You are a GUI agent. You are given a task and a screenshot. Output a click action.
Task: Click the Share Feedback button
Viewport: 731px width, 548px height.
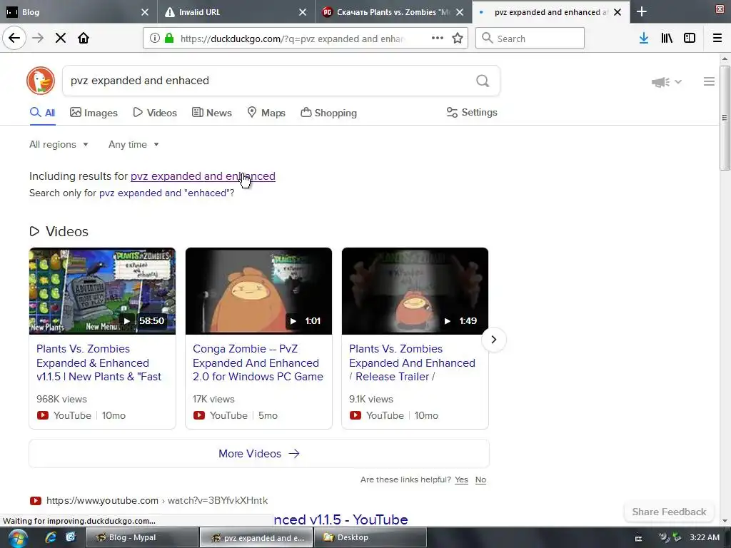pyautogui.click(x=669, y=512)
